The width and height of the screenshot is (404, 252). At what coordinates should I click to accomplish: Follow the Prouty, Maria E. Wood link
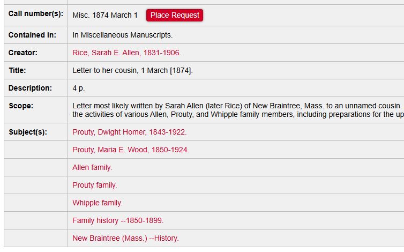pos(130,150)
